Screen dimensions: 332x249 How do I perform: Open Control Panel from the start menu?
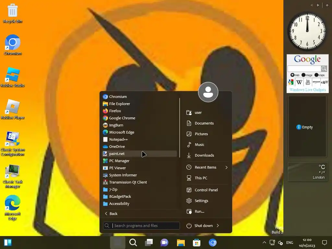[207, 190]
